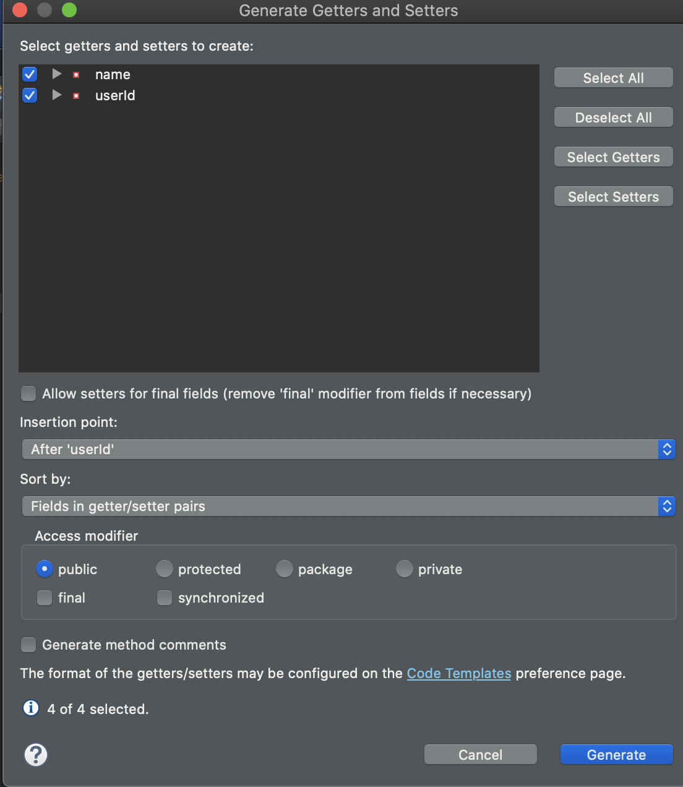Click the info icon next to selection count

(x=31, y=708)
